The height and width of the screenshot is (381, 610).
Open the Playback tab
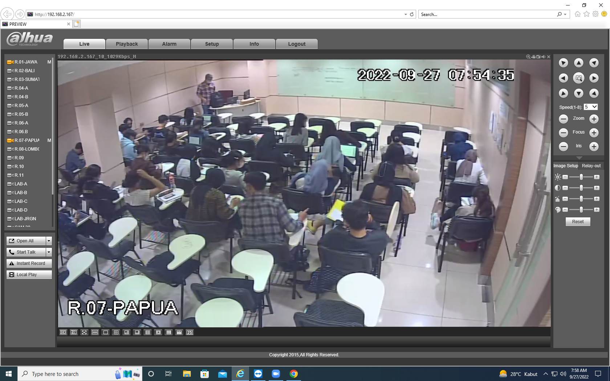point(127,44)
